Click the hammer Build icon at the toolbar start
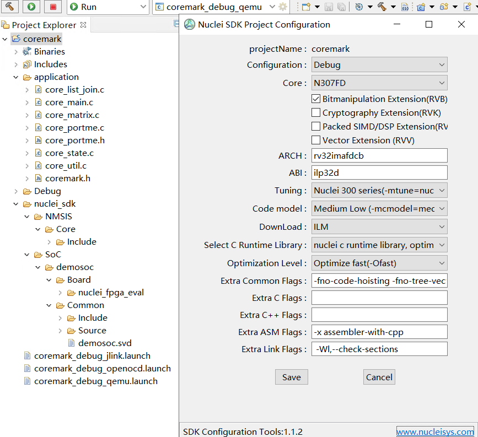 (9, 7)
